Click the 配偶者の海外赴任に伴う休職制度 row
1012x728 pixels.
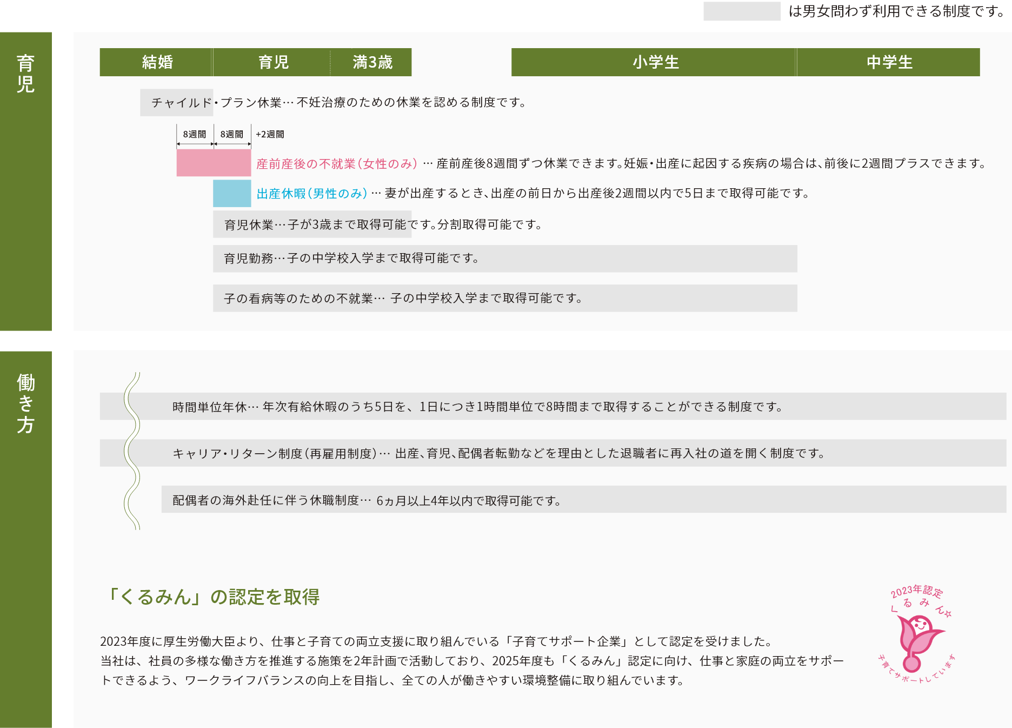(583, 500)
